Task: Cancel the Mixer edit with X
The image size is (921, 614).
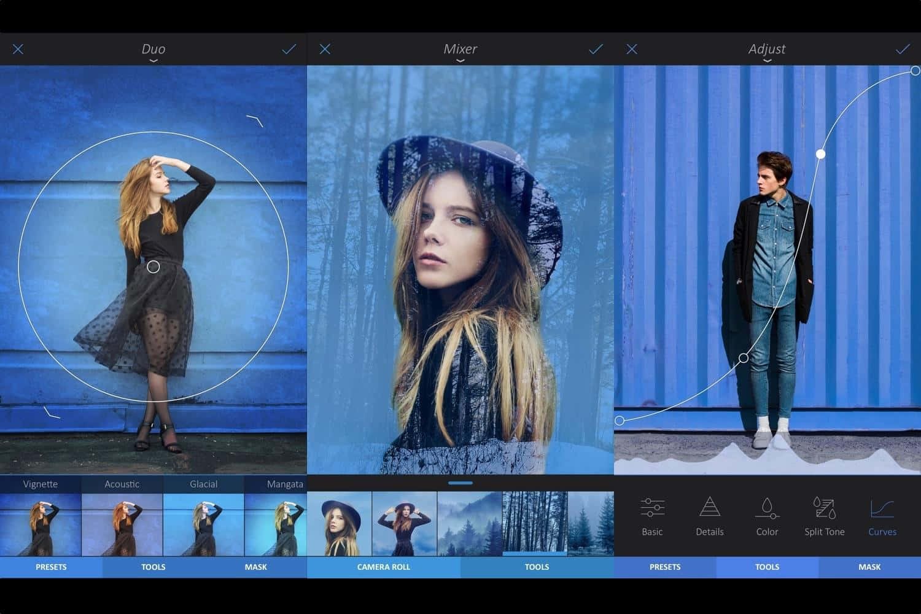Action: point(325,49)
